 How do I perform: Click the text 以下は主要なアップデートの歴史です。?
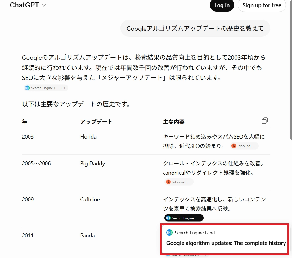76,104
